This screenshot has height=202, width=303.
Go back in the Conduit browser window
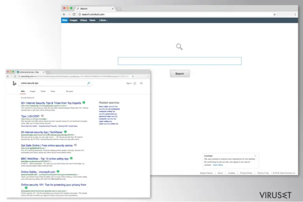pyautogui.click(x=64, y=14)
